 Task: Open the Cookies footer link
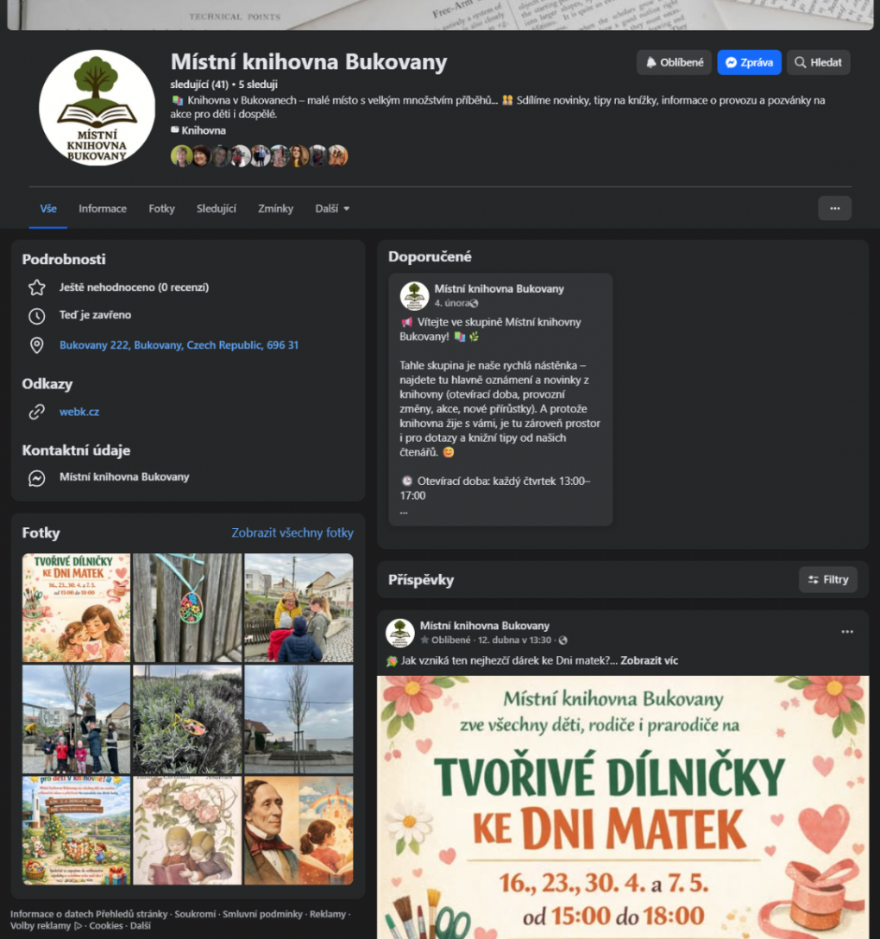click(x=106, y=926)
